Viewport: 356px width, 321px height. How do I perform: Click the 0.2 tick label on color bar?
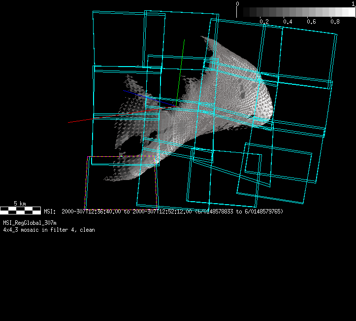[264, 22]
